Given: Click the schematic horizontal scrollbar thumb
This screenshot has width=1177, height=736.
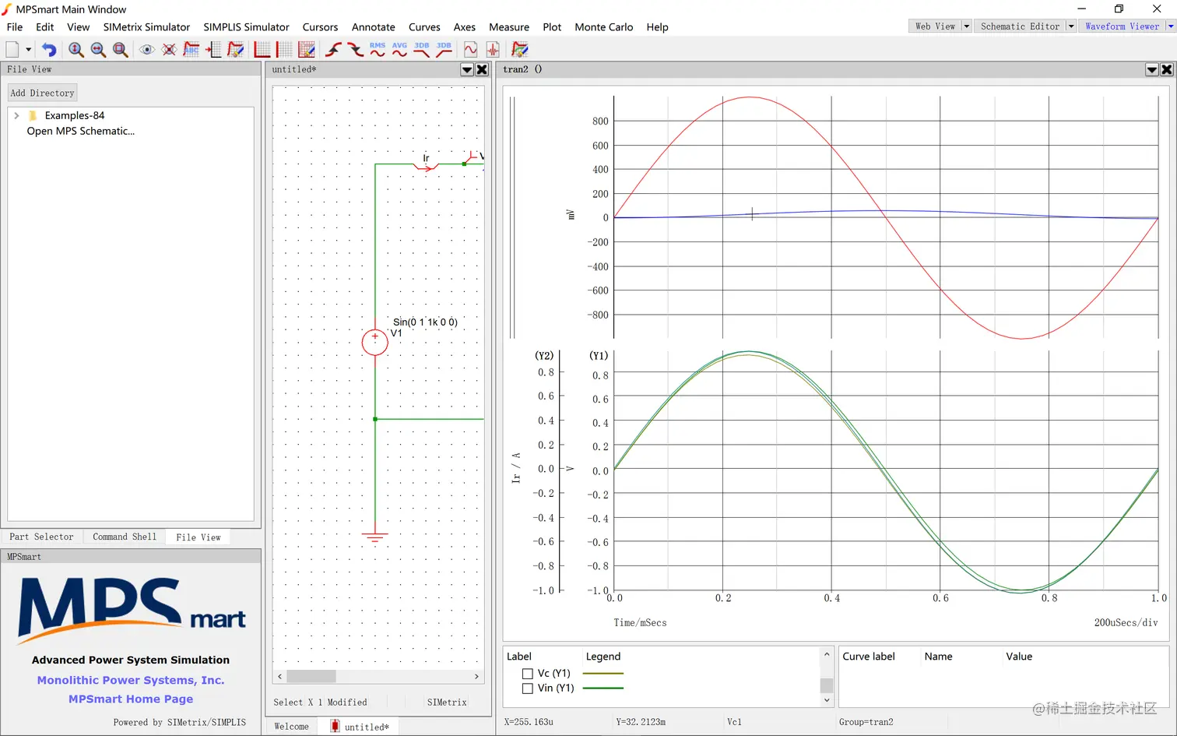Looking at the screenshot, I should click(x=311, y=677).
